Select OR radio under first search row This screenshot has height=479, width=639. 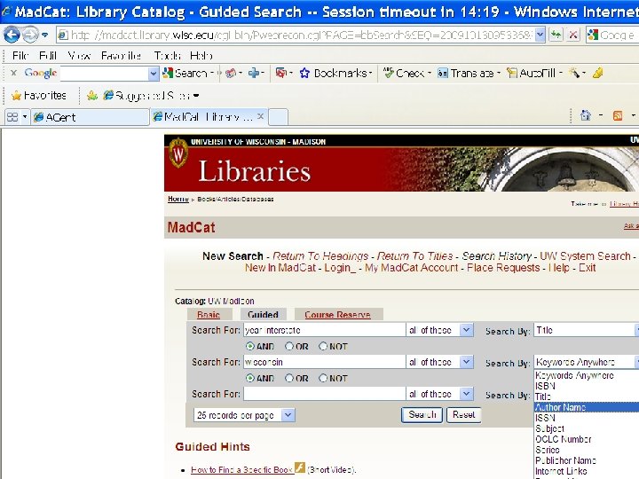(x=289, y=346)
